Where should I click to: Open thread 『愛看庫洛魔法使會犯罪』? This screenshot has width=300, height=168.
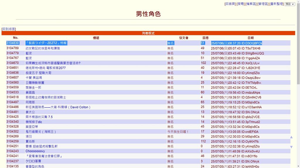pyautogui.click(x=44, y=156)
